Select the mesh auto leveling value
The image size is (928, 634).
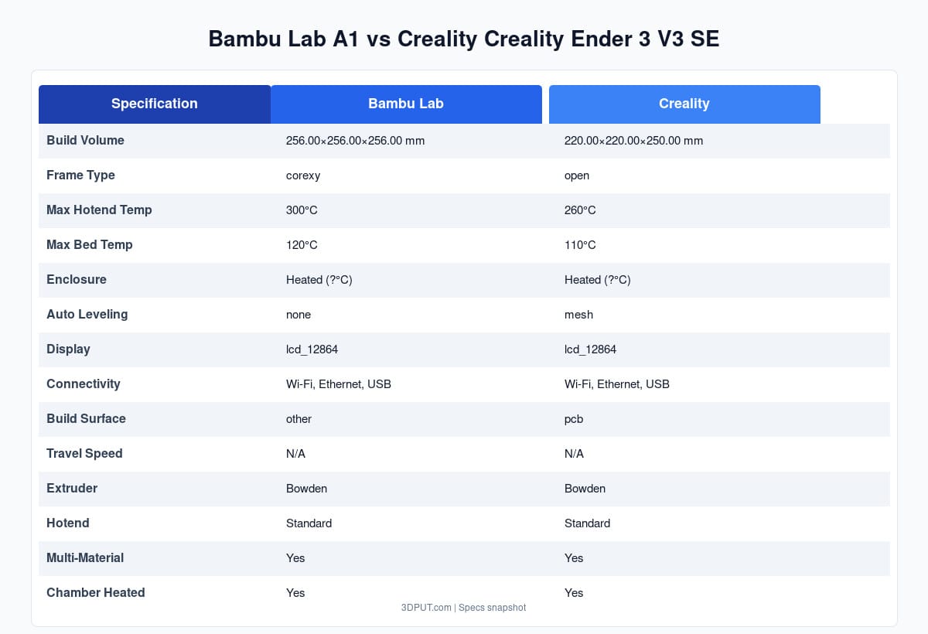pyautogui.click(x=578, y=315)
